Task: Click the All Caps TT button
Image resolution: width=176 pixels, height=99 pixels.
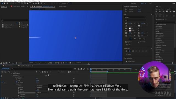Action: (131, 39)
